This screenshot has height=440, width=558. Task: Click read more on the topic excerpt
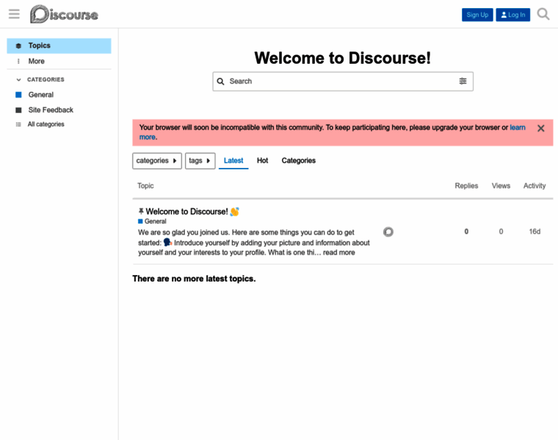coord(338,252)
